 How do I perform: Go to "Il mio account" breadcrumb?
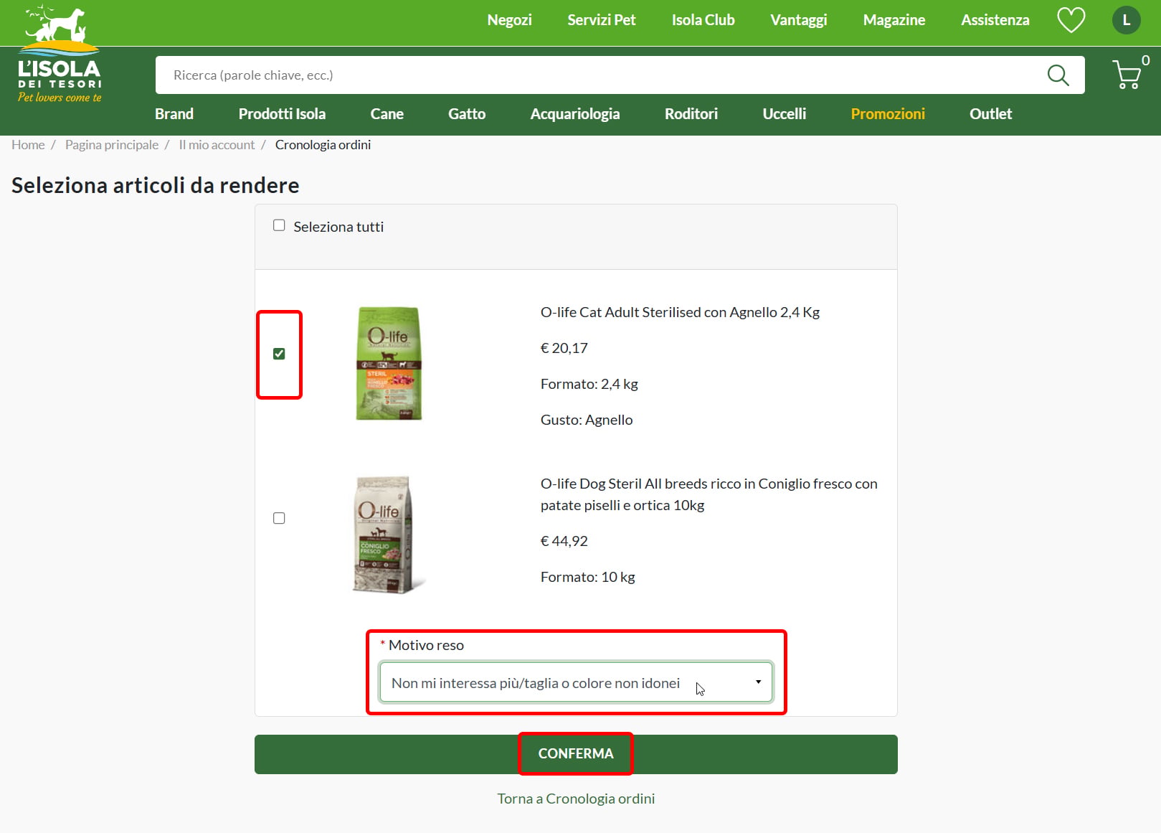pos(217,145)
